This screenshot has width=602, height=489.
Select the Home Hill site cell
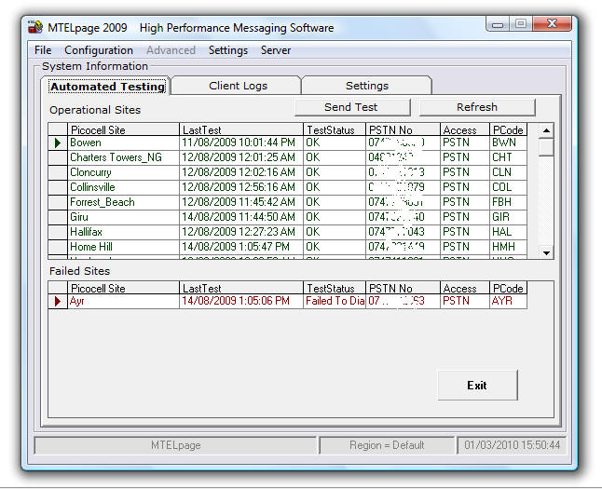tap(123, 248)
